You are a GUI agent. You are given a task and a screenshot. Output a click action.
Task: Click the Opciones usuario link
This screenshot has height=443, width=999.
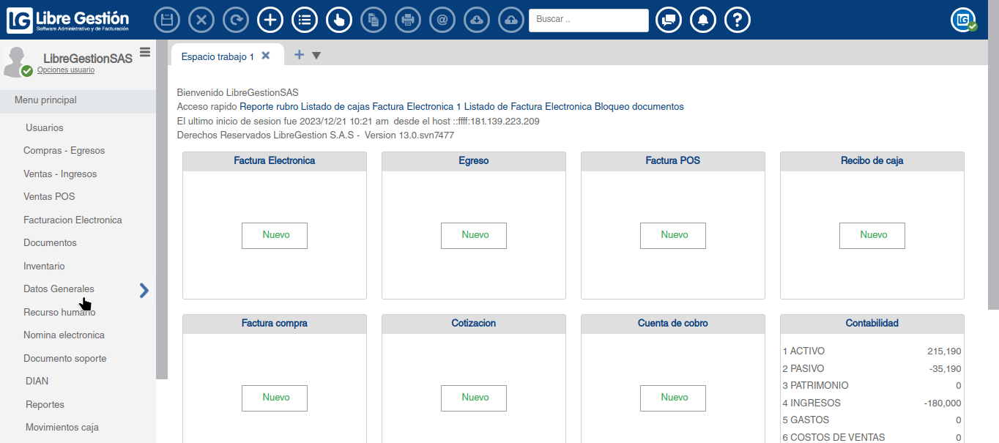coord(66,70)
